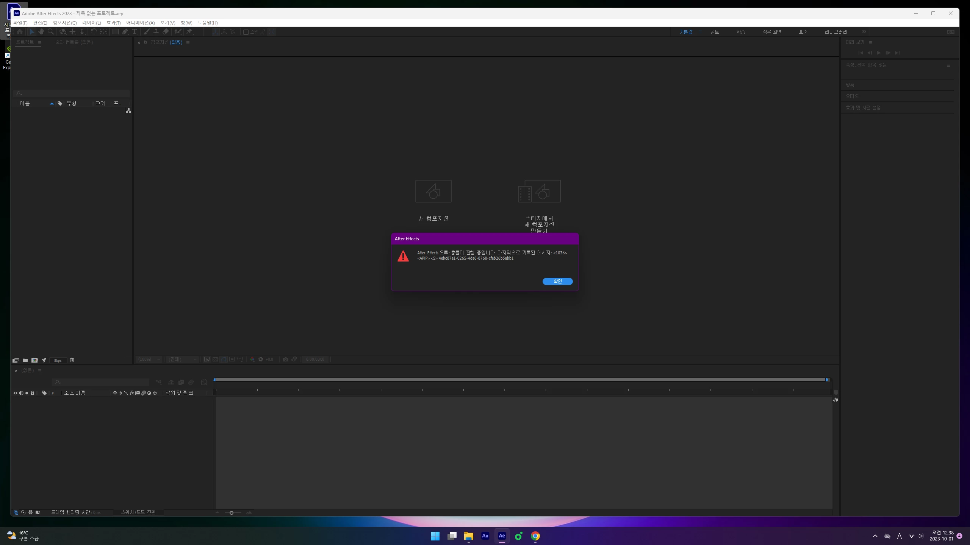This screenshot has width=970, height=545.
Task: Switch to the 효과 컨트롤 tab
Action: [74, 42]
